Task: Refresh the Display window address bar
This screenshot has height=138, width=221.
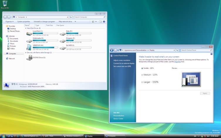Action: (x=177, y=50)
